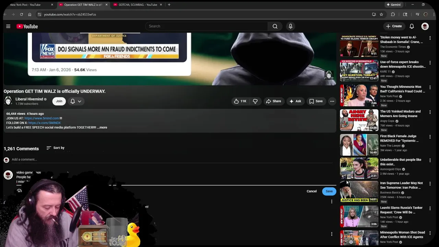The width and height of the screenshot is (439, 247).
Task: Bookmark this page with the star
Action: (x=381, y=14)
